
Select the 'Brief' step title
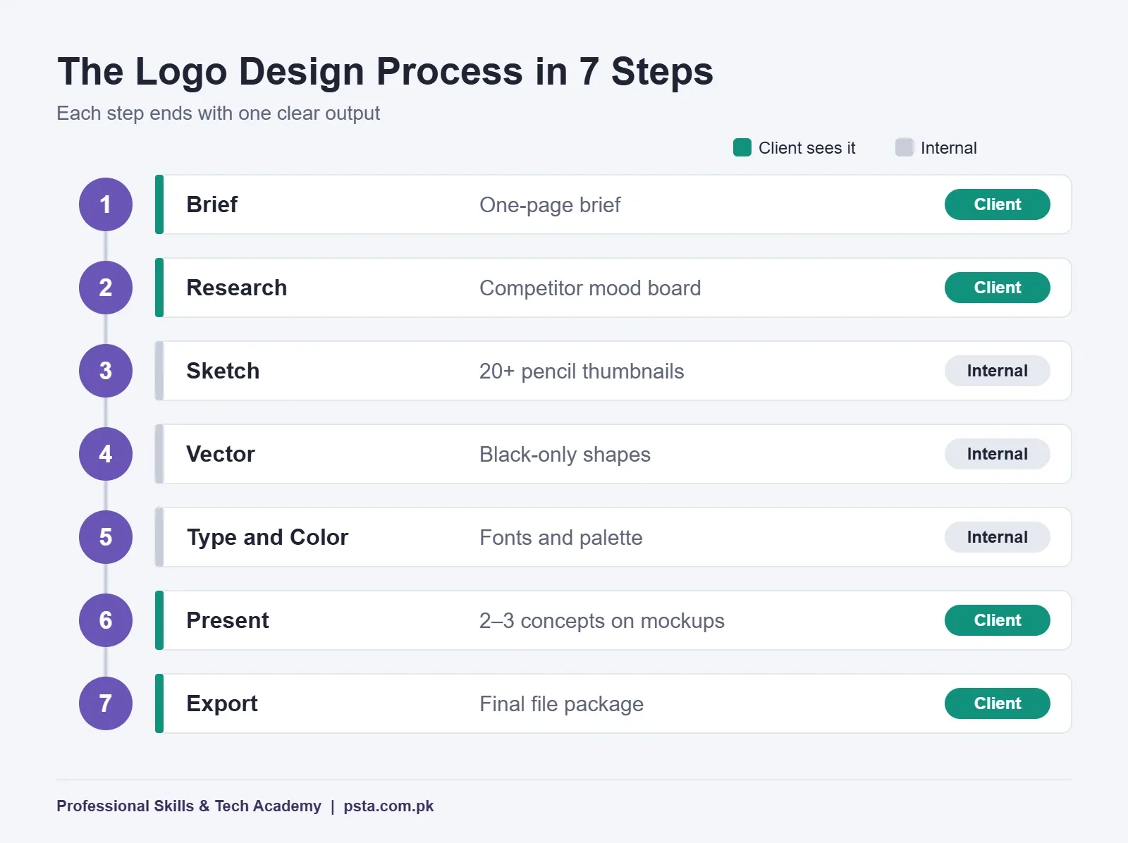(x=211, y=204)
